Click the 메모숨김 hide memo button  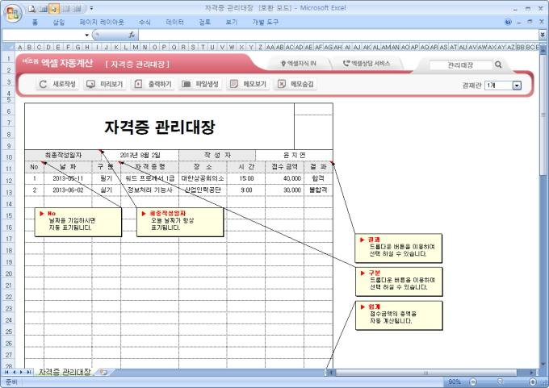tap(295, 84)
